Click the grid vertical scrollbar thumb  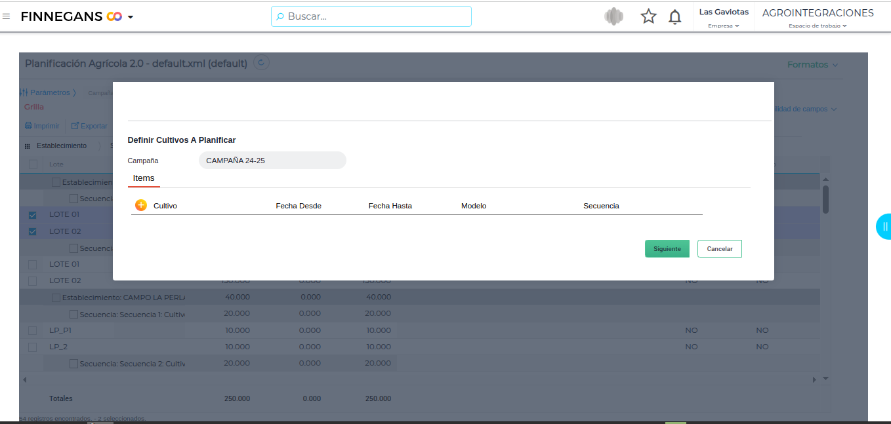point(825,199)
